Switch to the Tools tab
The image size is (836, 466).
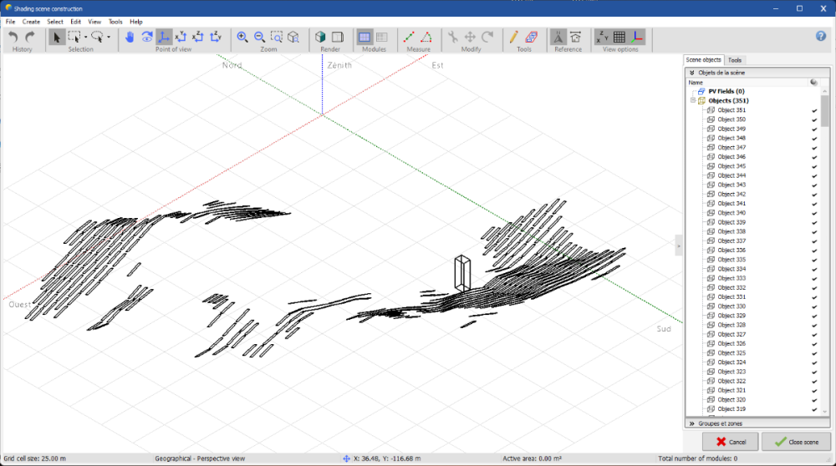[x=735, y=60]
